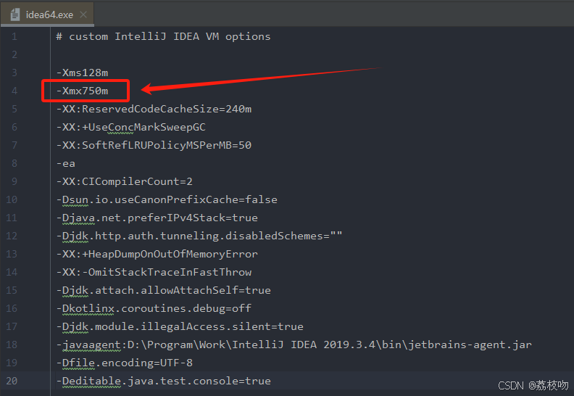Click '-XX:+UseConcMarkSweepGC' line
Screen dimensions: 574x396
(x=131, y=127)
